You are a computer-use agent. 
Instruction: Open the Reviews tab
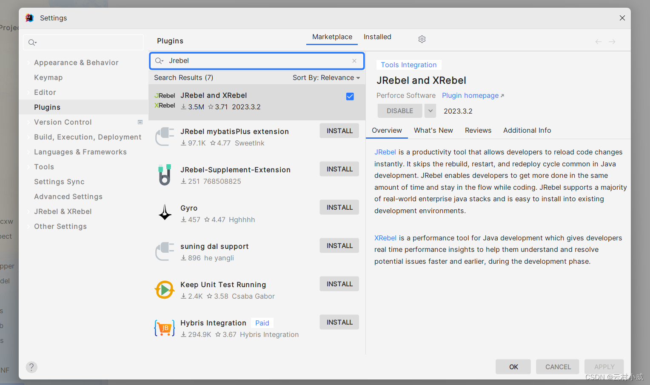click(x=478, y=131)
